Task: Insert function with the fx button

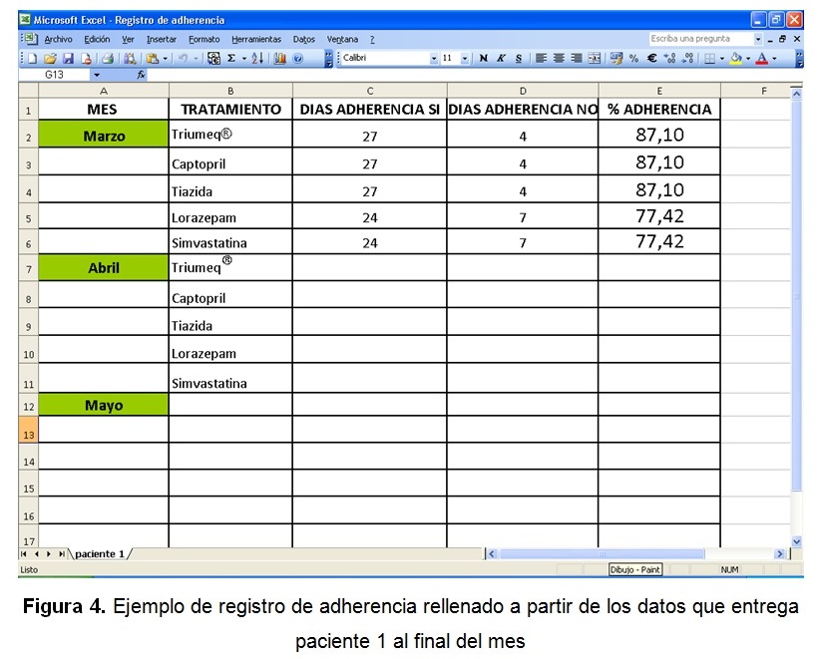Action: click(x=141, y=75)
